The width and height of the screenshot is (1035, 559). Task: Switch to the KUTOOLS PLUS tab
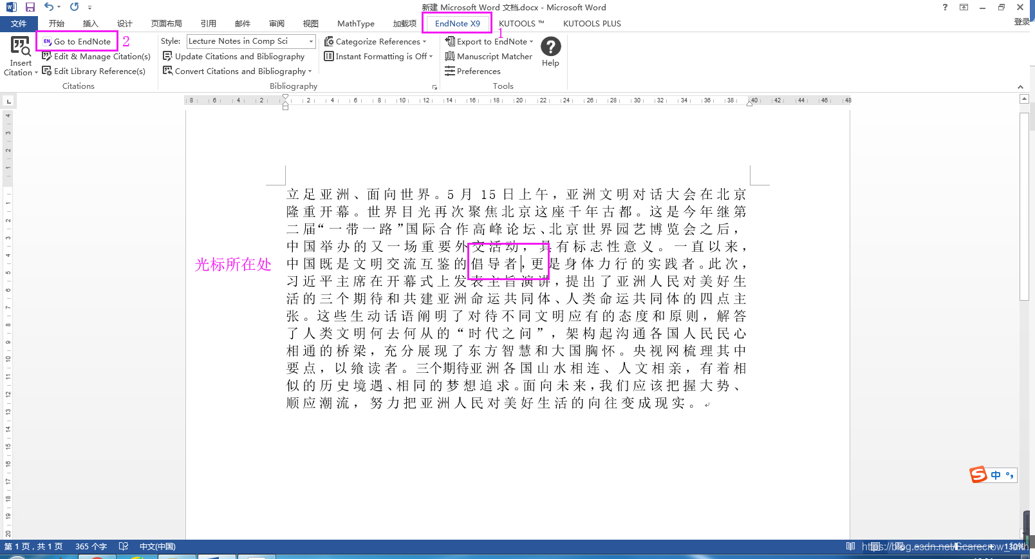(592, 24)
